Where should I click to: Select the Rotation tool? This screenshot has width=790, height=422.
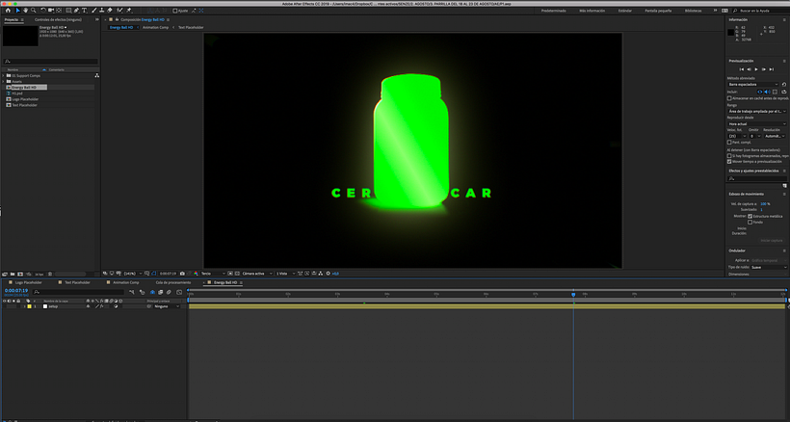pyautogui.click(x=43, y=10)
